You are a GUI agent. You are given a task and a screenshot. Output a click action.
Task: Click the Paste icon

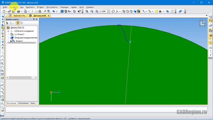pyautogui.click(x=40, y=11)
